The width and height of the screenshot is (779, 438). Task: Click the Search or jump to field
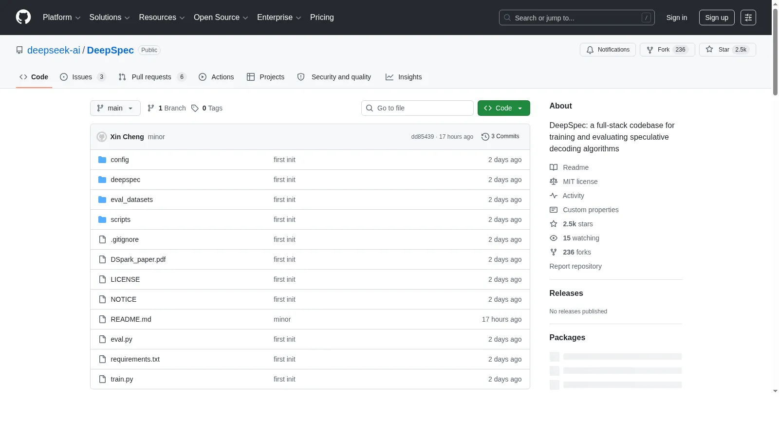[577, 18]
